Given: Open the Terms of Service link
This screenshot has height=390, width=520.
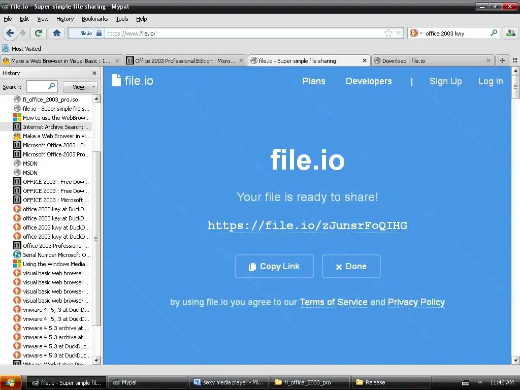Looking at the screenshot, I should (333, 302).
